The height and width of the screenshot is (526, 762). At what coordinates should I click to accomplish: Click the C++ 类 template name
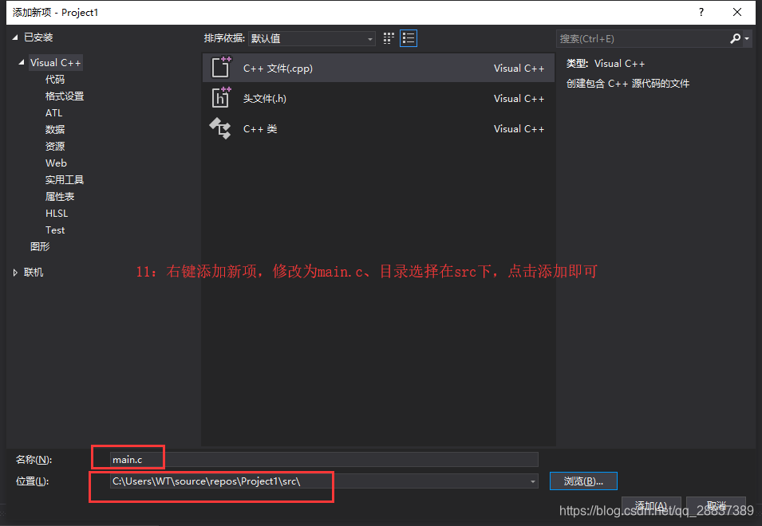click(260, 128)
